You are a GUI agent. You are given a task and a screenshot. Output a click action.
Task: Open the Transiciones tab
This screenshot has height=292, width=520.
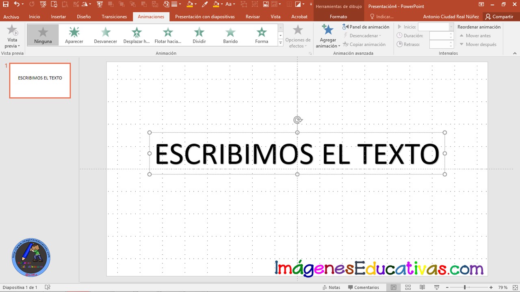click(114, 17)
